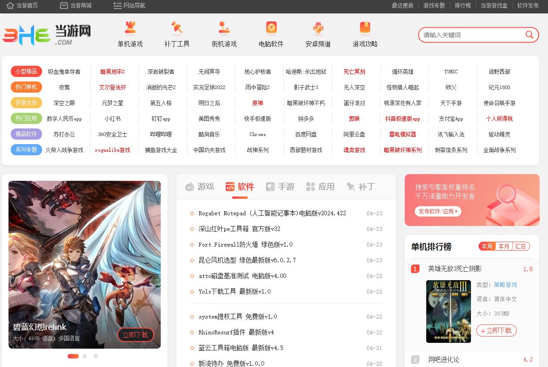Open the 个人所得税 link
548x367 pixels.
tap(500, 119)
